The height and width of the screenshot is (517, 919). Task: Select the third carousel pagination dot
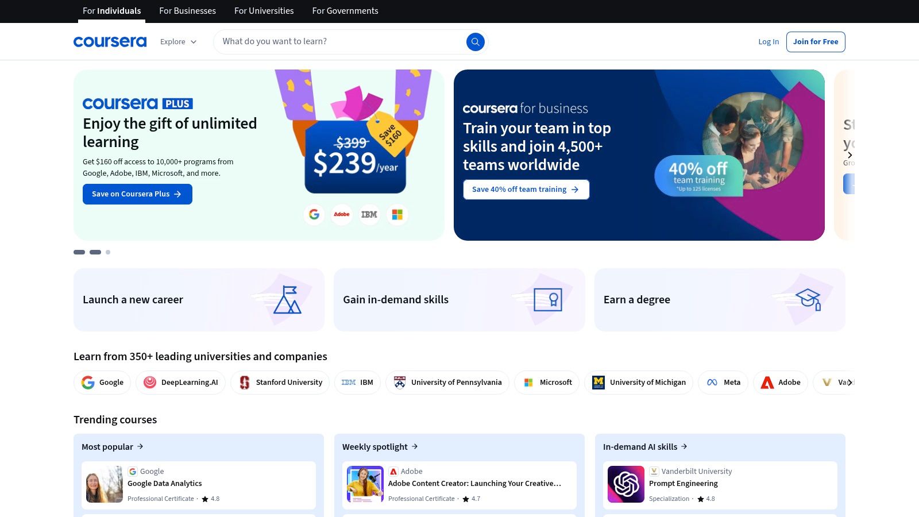point(107,252)
